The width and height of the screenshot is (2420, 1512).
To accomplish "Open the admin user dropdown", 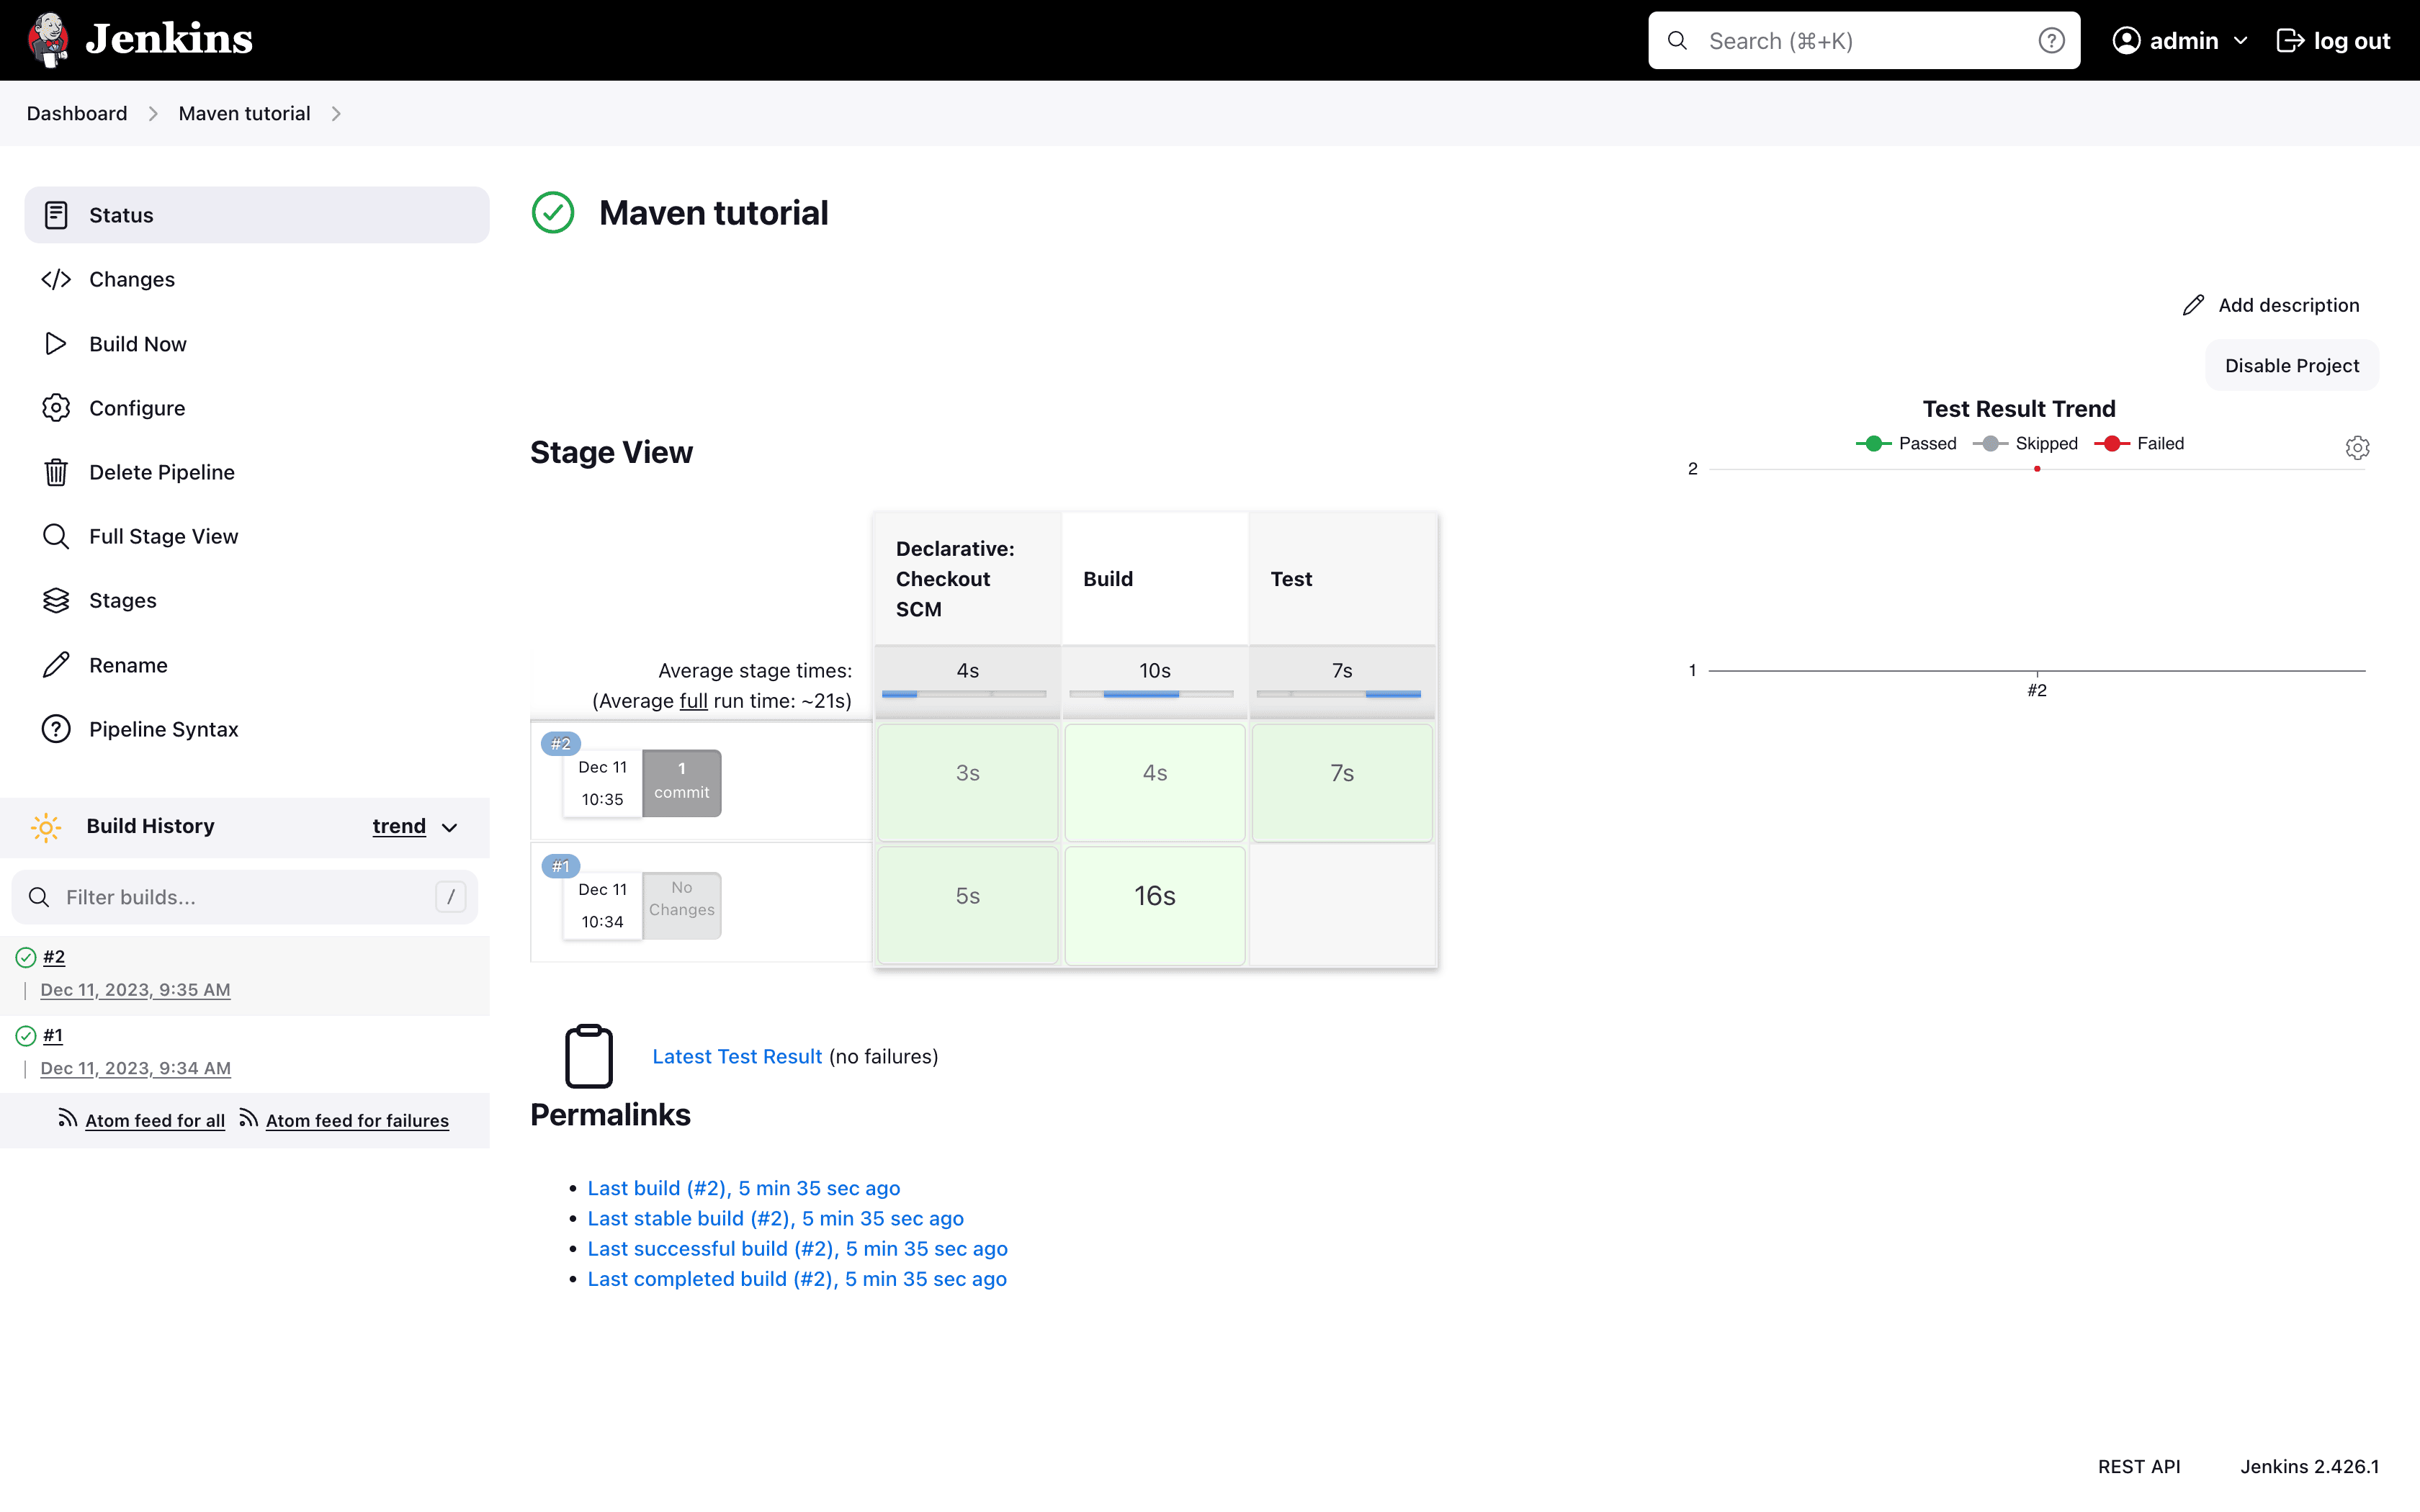I will click(2240, 41).
